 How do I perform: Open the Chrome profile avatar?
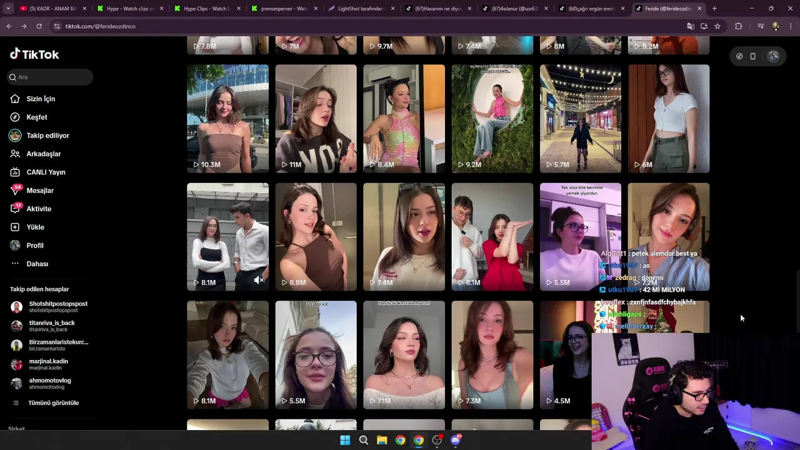point(776,26)
